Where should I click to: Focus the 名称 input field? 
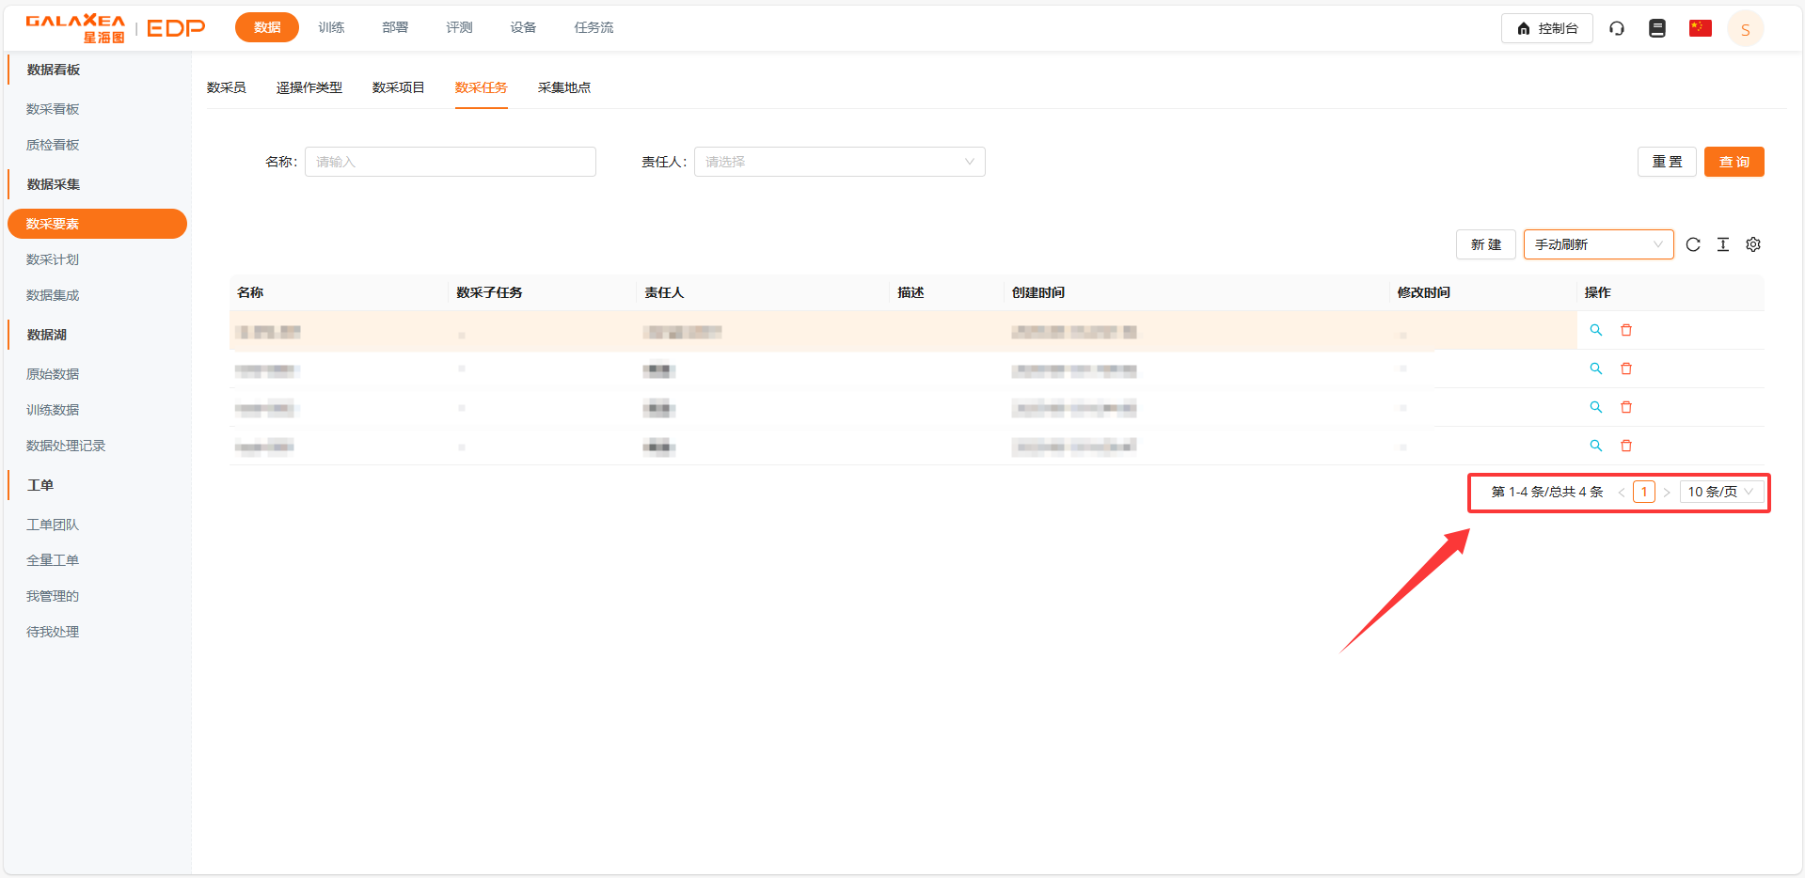tap(450, 162)
